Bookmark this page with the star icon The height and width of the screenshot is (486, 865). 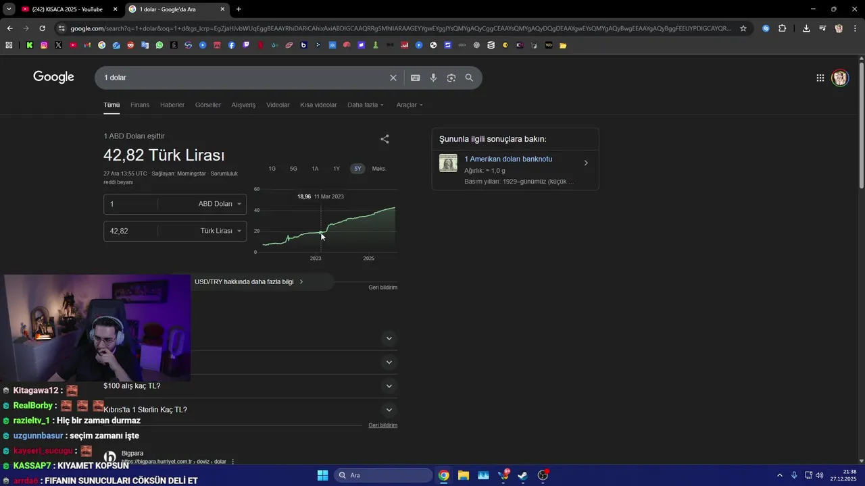pyautogui.click(x=743, y=28)
